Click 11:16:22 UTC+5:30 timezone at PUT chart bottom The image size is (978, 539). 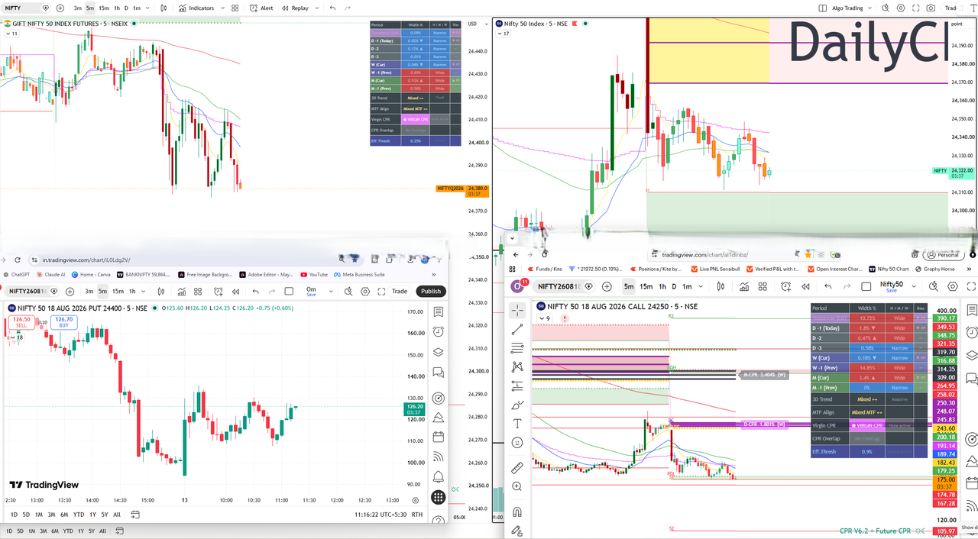pyautogui.click(x=380, y=515)
